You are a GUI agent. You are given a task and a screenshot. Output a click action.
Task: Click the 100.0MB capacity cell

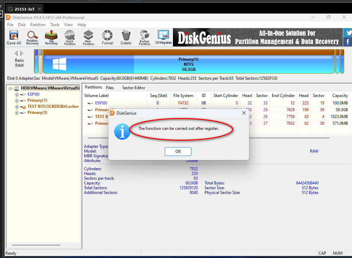click(x=340, y=103)
